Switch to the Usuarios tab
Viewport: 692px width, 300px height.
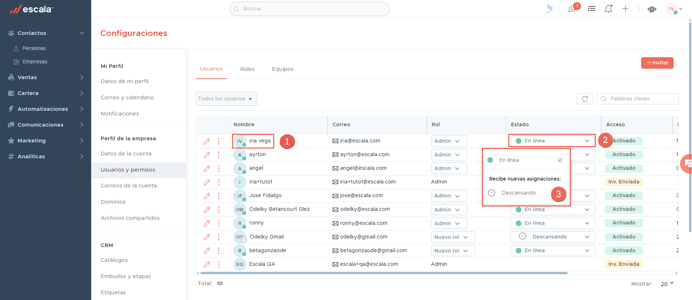click(211, 69)
